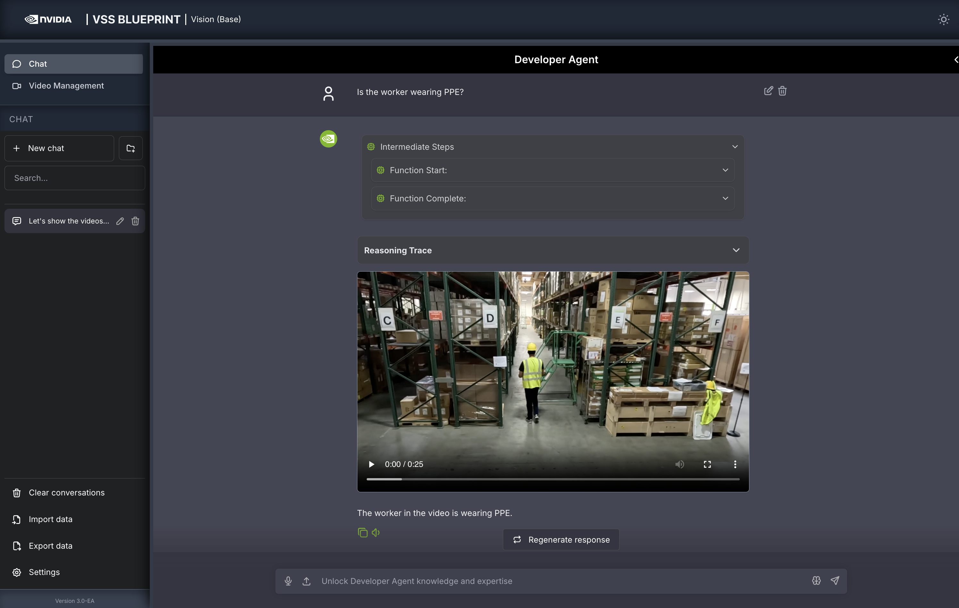959x608 pixels.
Task: Click the video progress bar
Action: pyautogui.click(x=553, y=479)
